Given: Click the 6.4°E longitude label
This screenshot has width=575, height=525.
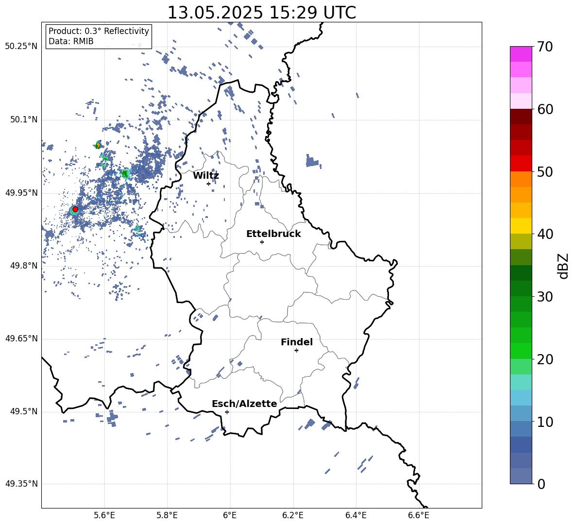Looking at the screenshot, I should point(356,515).
